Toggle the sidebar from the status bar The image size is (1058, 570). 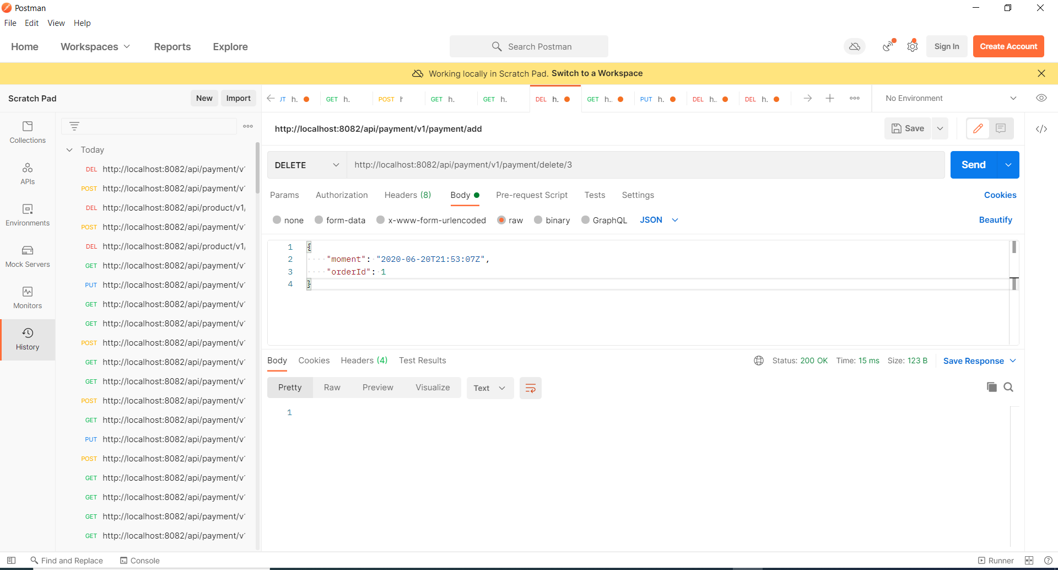(11, 560)
